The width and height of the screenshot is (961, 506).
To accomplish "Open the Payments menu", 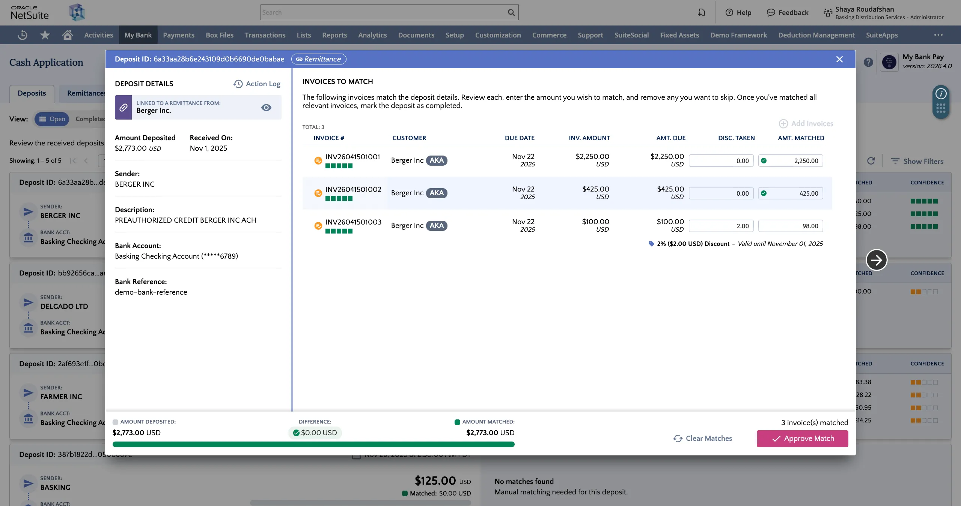I will [179, 35].
